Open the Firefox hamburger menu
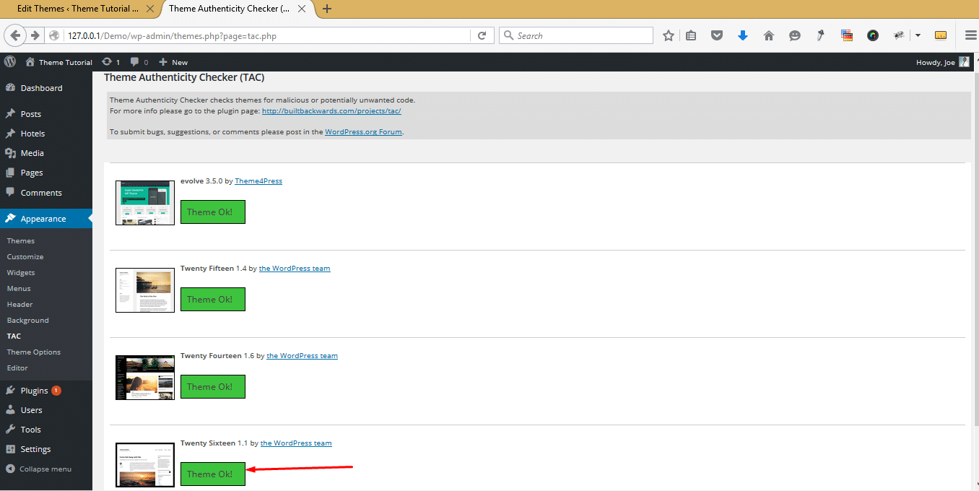Viewport: 979px width, 491px height. click(970, 35)
